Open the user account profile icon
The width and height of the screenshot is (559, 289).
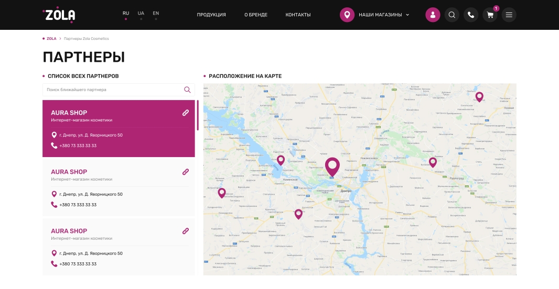[x=433, y=15]
